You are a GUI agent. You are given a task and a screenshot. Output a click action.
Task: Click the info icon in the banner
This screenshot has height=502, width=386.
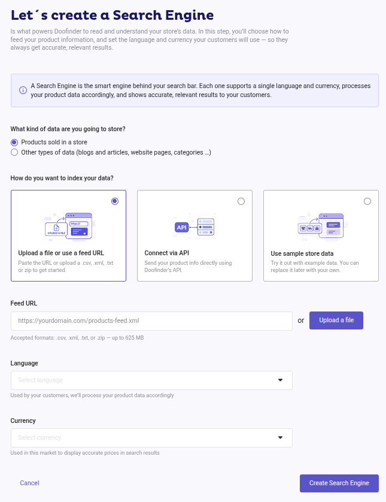tap(23, 90)
